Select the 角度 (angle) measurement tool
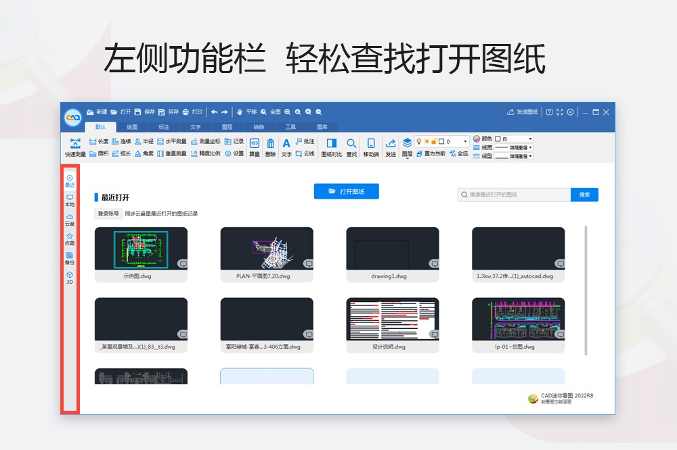 click(142, 153)
